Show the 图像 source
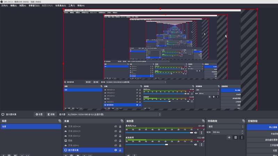Screen dimensions: 278x156 pos(116,141)
